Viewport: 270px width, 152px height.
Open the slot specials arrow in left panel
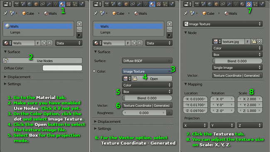click(79, 36)
